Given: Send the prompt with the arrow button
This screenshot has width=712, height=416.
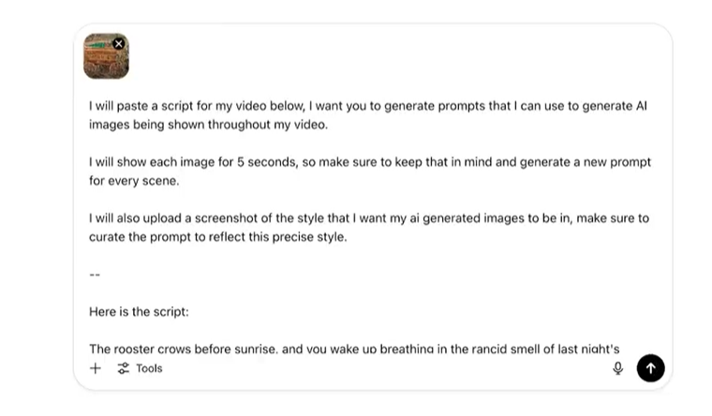Looking at the screenshot, I should click(650, 368).
